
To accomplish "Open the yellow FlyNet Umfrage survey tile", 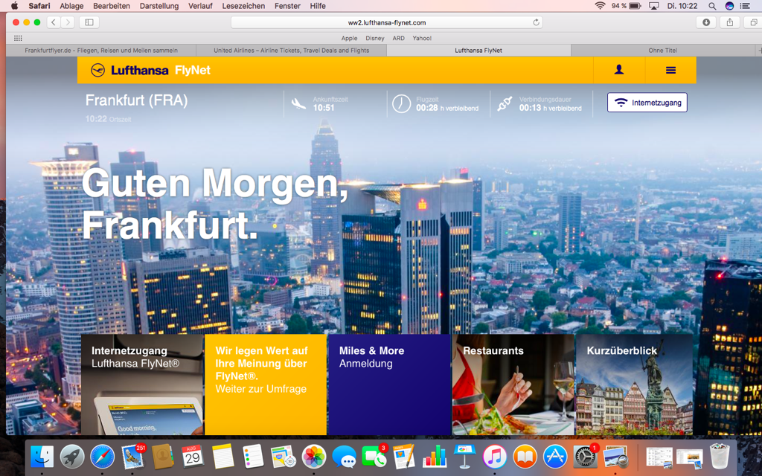I will (266, 384).
